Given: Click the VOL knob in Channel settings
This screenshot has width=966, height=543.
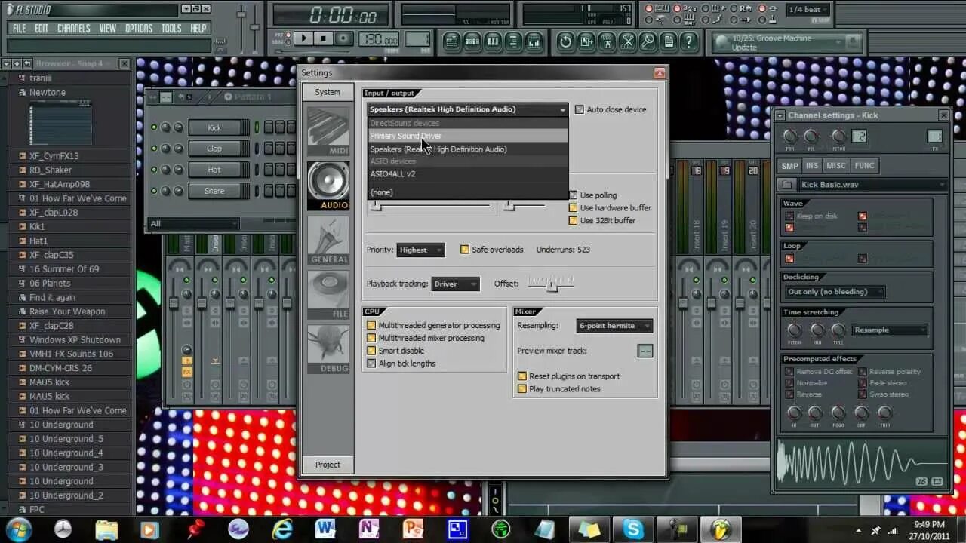Looking at the screenshot, I should click(811, 137).
